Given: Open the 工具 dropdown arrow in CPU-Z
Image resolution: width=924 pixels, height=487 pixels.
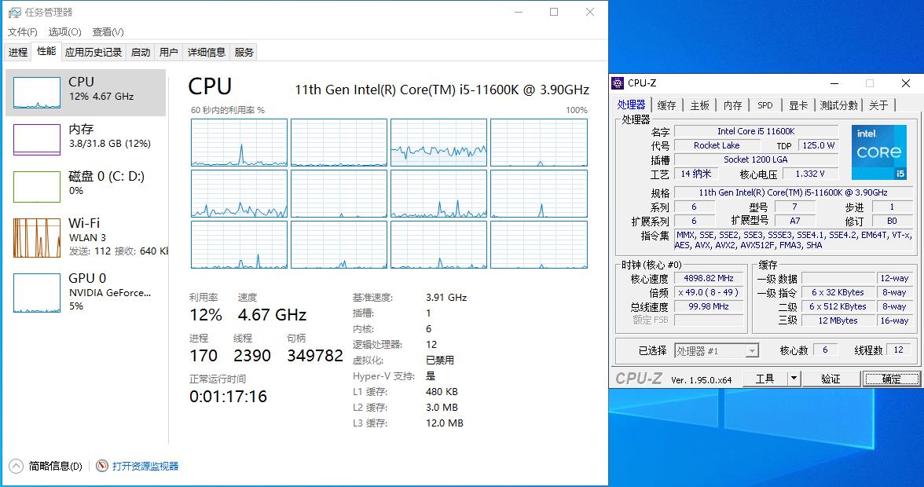Looking at the screenshot, I should (794, 379).
